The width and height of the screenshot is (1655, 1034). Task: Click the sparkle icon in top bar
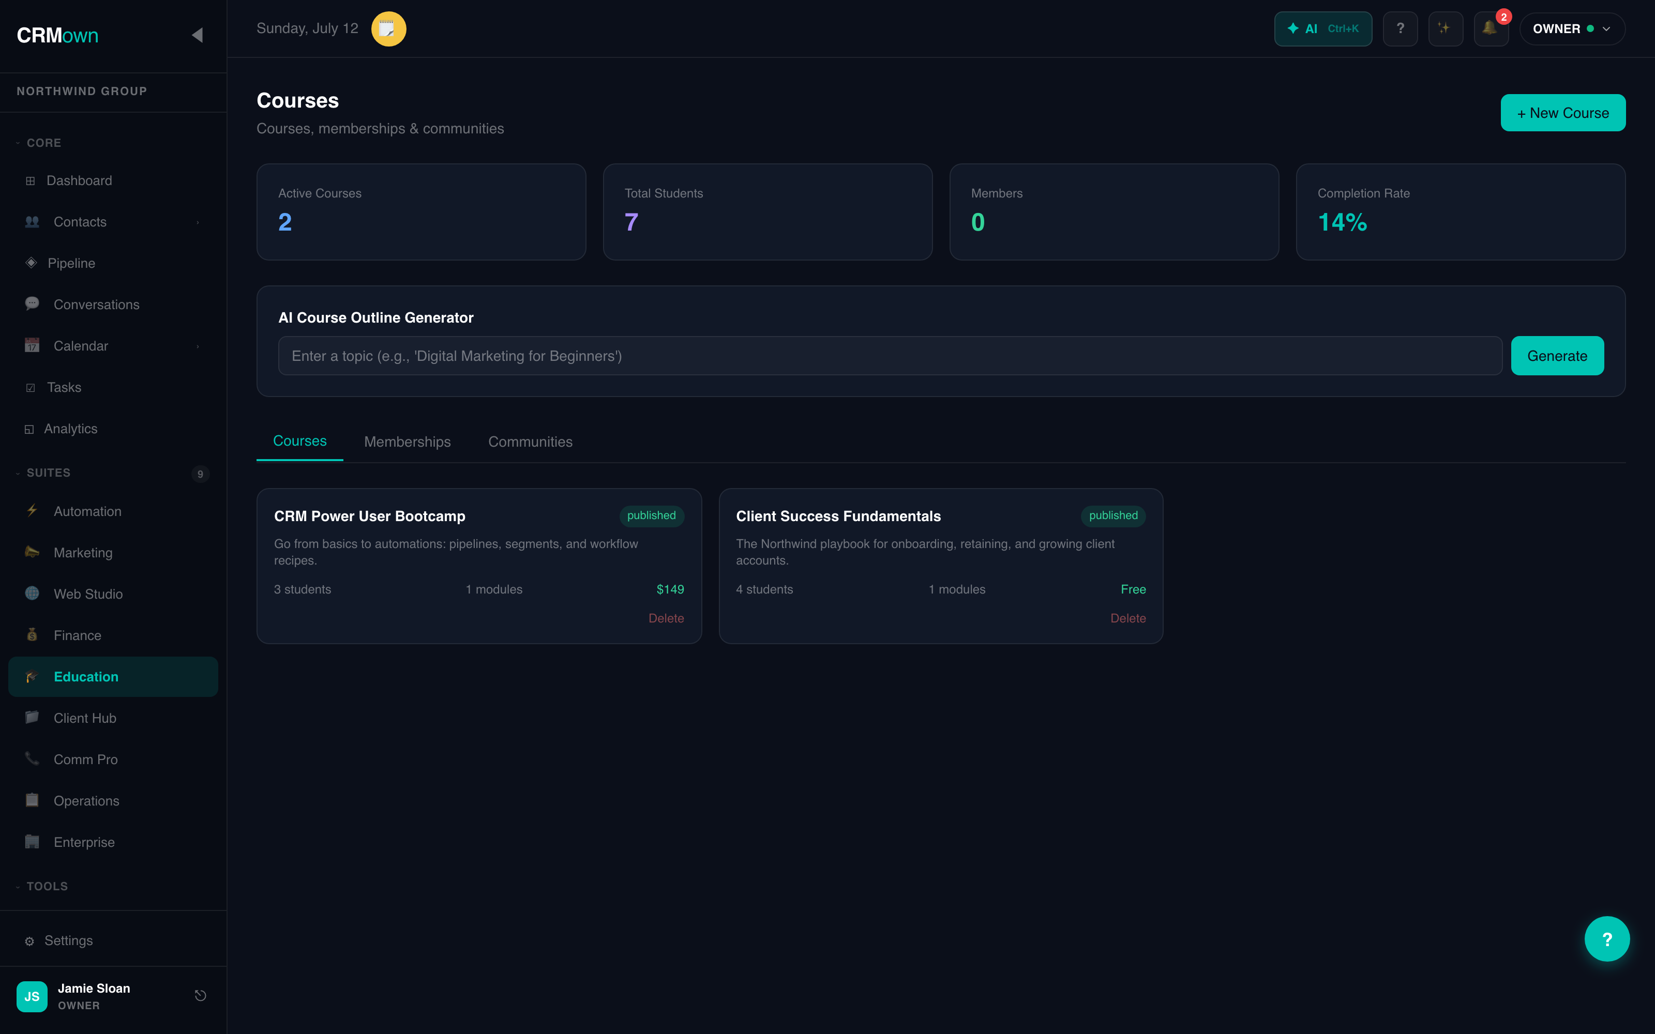pyautogui.click(x=1445, y=29)
